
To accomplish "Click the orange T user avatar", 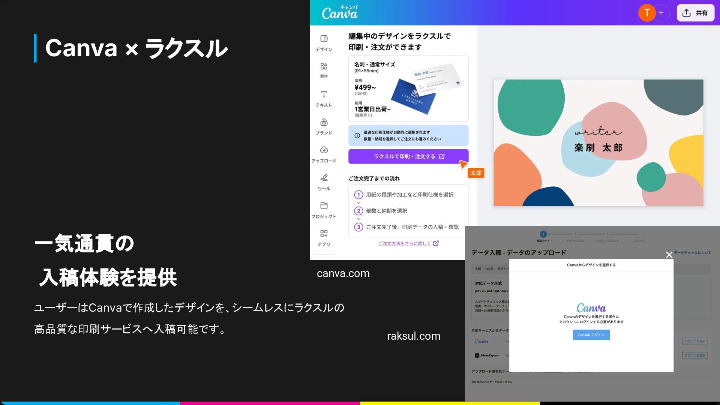I will click(x=646, y=13).
